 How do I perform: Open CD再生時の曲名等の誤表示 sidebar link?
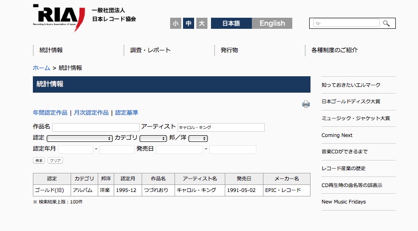coord(352,185)
